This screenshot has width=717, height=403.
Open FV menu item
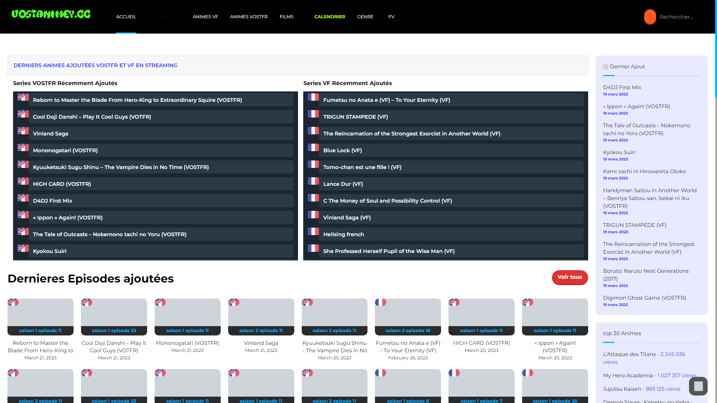(391, 17)
